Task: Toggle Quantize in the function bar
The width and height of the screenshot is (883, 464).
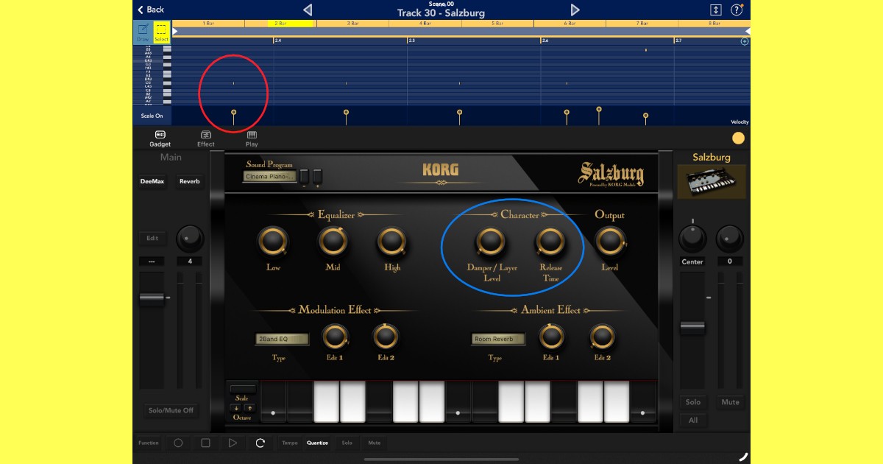Action: pos(317,443)
